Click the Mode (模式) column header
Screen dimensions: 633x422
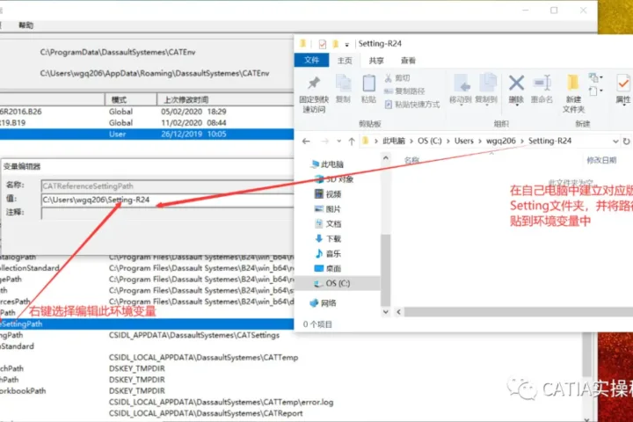pos(119,99)
